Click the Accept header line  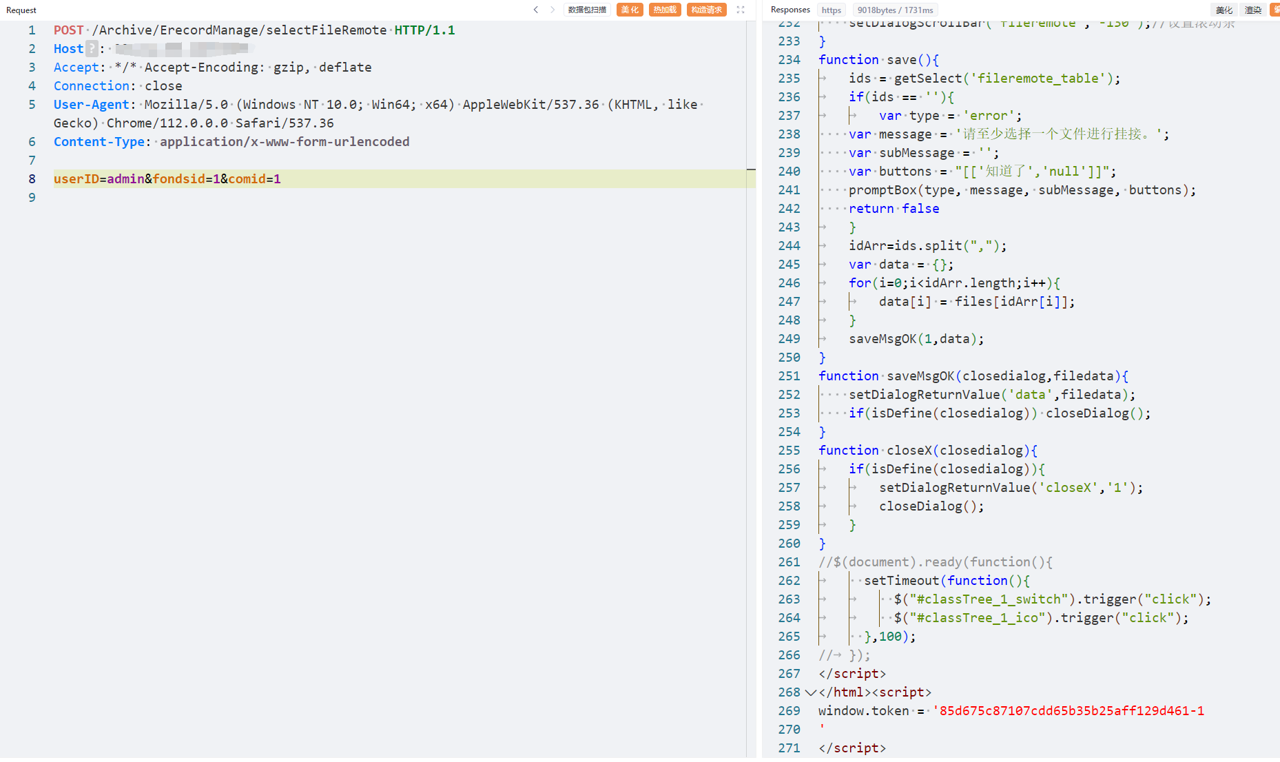coord(213,68)
